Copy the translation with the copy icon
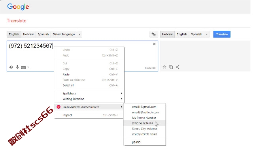 171,67
